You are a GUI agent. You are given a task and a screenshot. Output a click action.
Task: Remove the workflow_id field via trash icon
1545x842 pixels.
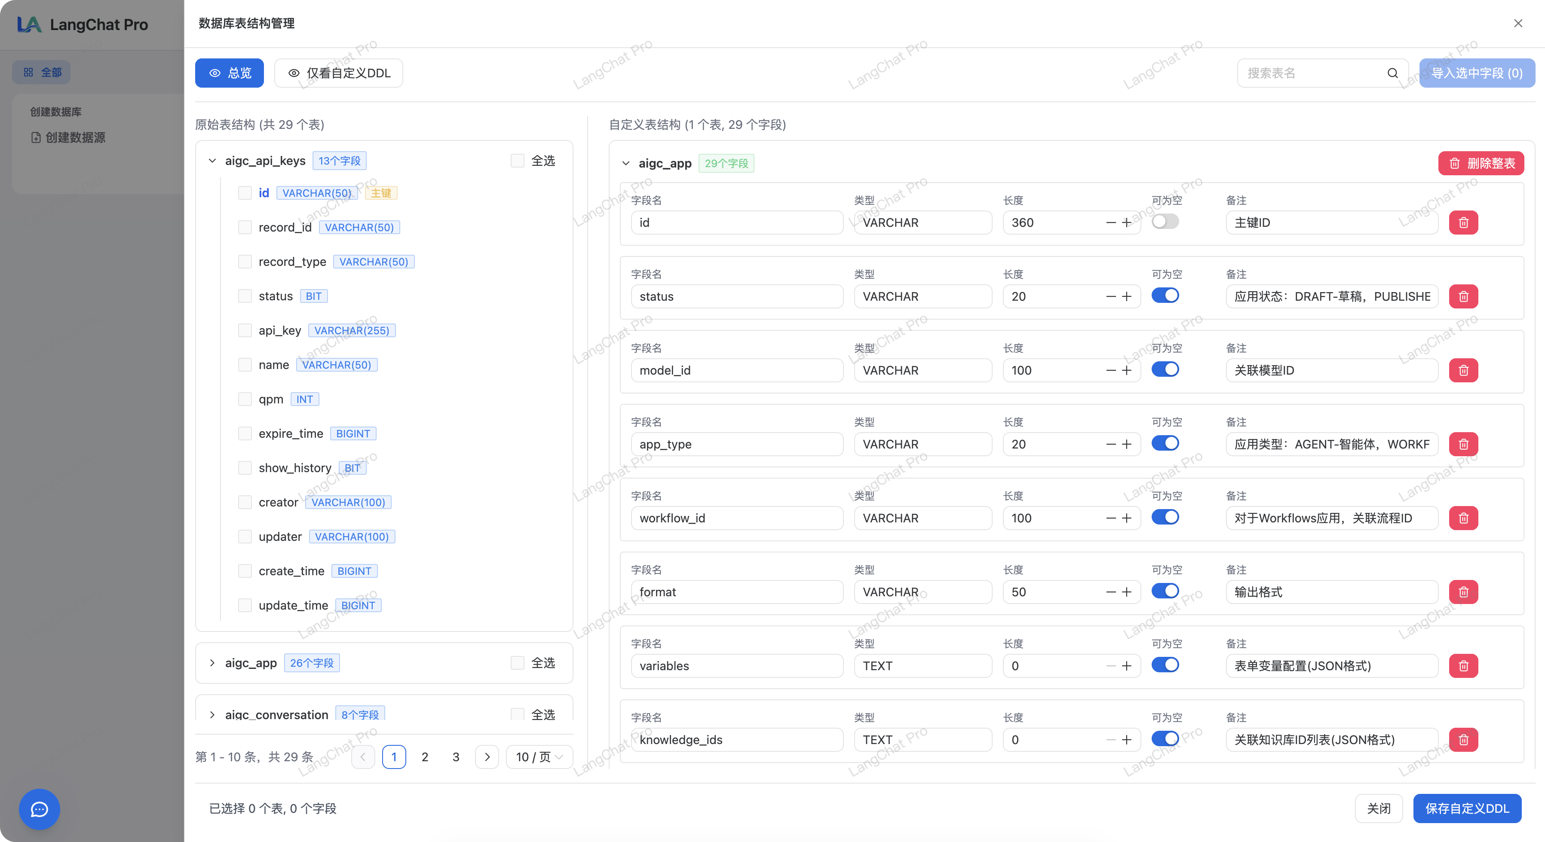[x=1463, y=519]
